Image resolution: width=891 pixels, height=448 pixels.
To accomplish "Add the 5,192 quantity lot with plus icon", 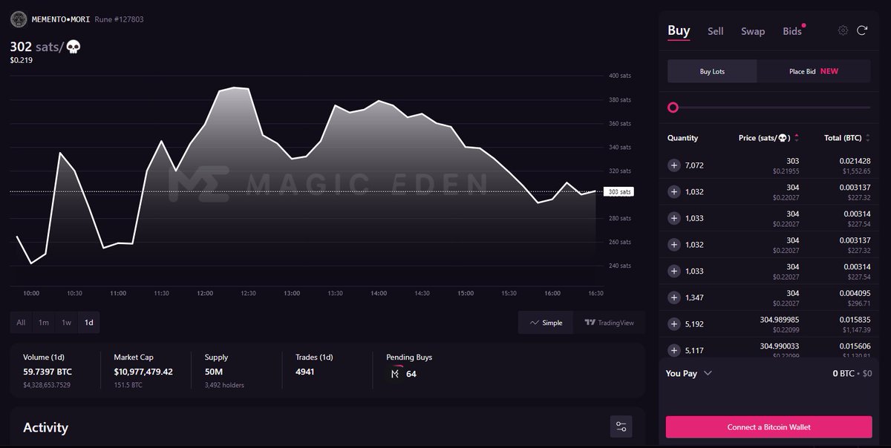I will [x=674, y=324].
